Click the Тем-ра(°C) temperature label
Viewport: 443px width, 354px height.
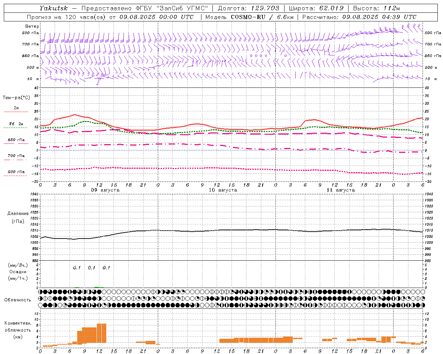click(x=16, y=98)
